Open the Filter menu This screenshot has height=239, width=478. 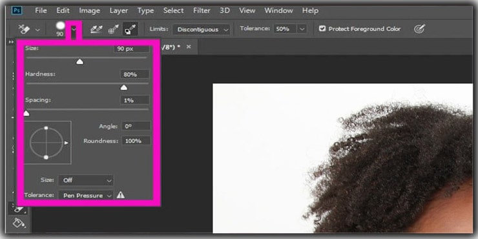tap(202, 11)
